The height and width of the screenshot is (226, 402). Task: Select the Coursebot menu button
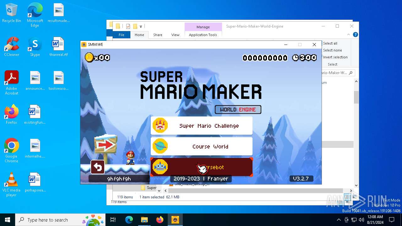[x=202, y=167]
